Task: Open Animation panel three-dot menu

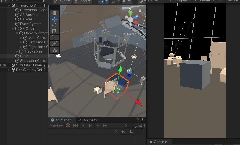Action: (x=143, y=120)
